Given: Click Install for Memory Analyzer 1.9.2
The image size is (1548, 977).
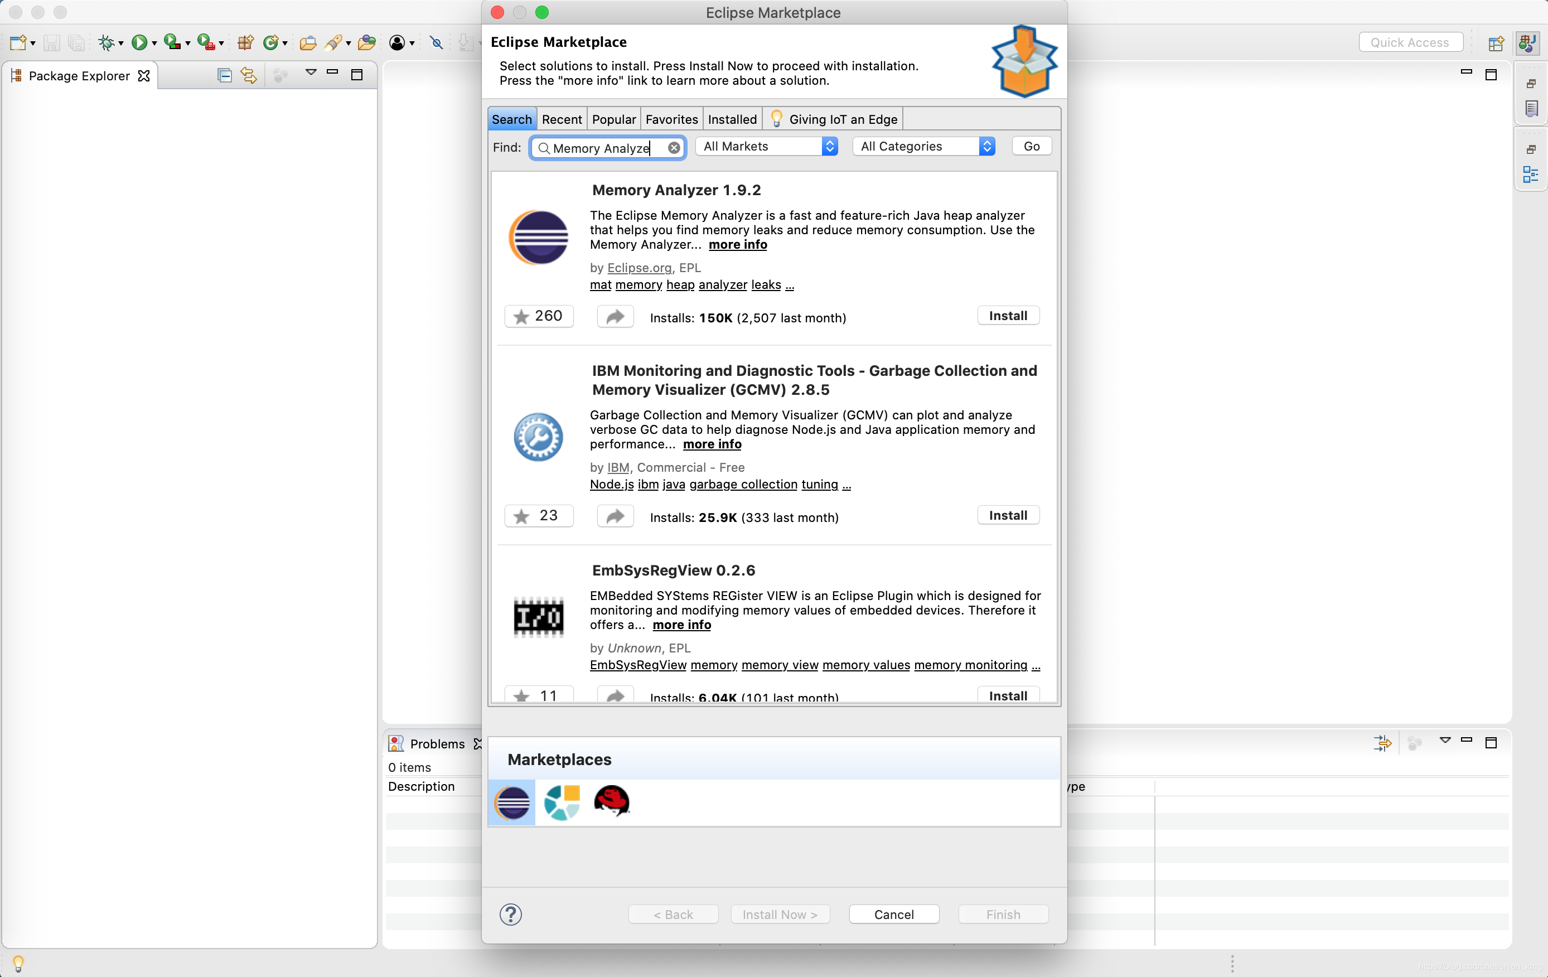Looking at the screenshot, I should coord(1007,316).
